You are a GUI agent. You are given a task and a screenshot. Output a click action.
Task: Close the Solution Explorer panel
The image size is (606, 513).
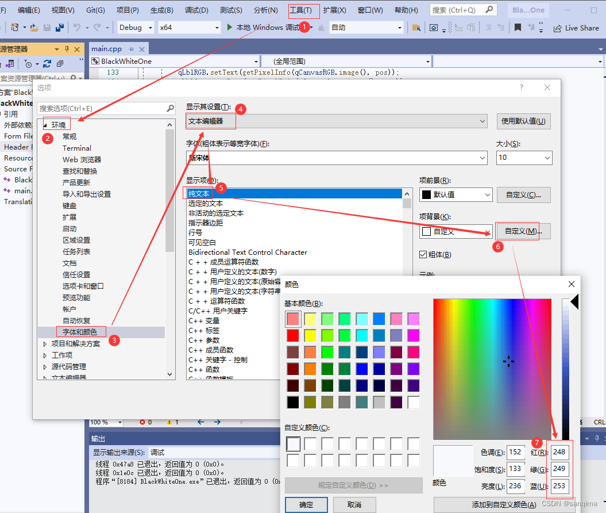[x=77, y=49]
